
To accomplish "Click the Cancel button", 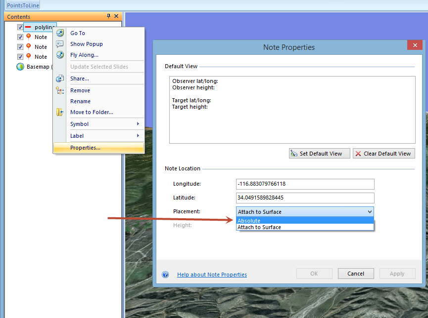I will tap(356, 273).
